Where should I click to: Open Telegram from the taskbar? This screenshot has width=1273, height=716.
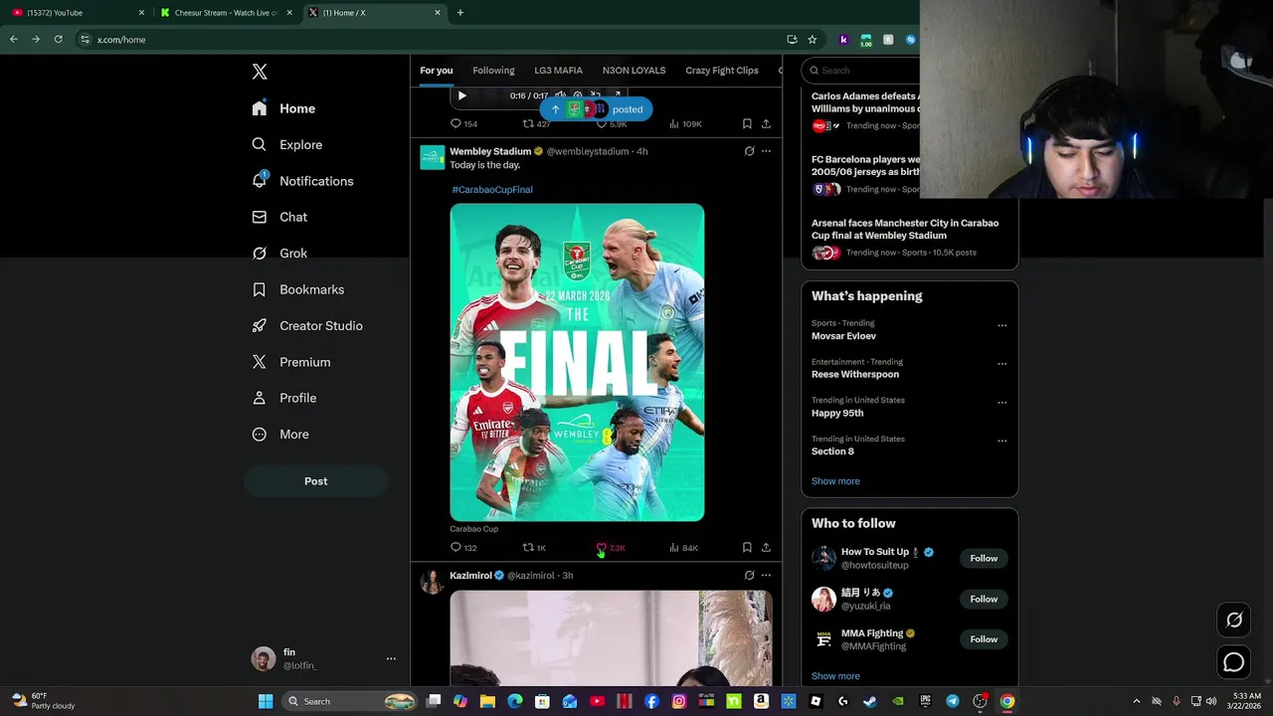[952, 701]
